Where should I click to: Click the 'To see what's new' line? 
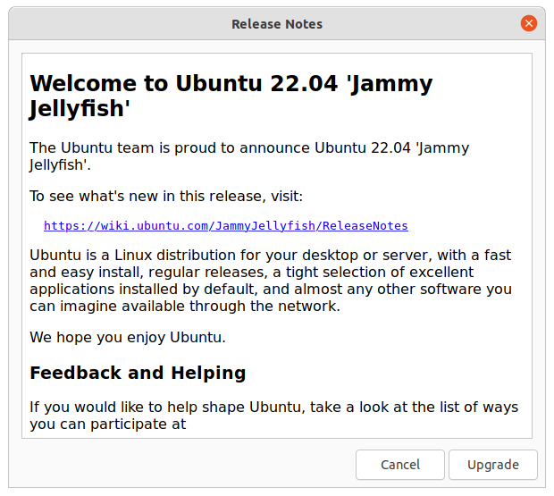pos(166,196)
